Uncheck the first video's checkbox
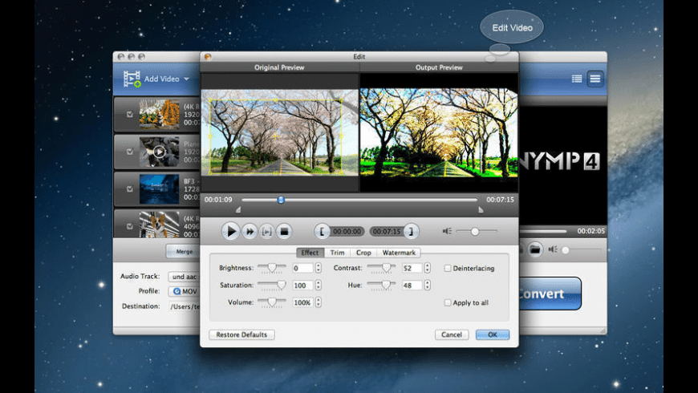 point(129,115)
